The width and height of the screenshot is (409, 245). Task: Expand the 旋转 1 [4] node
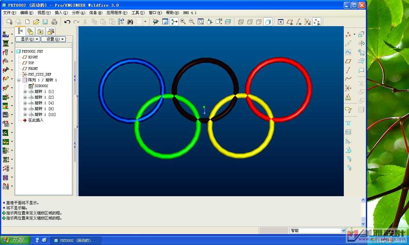point(25,103)
